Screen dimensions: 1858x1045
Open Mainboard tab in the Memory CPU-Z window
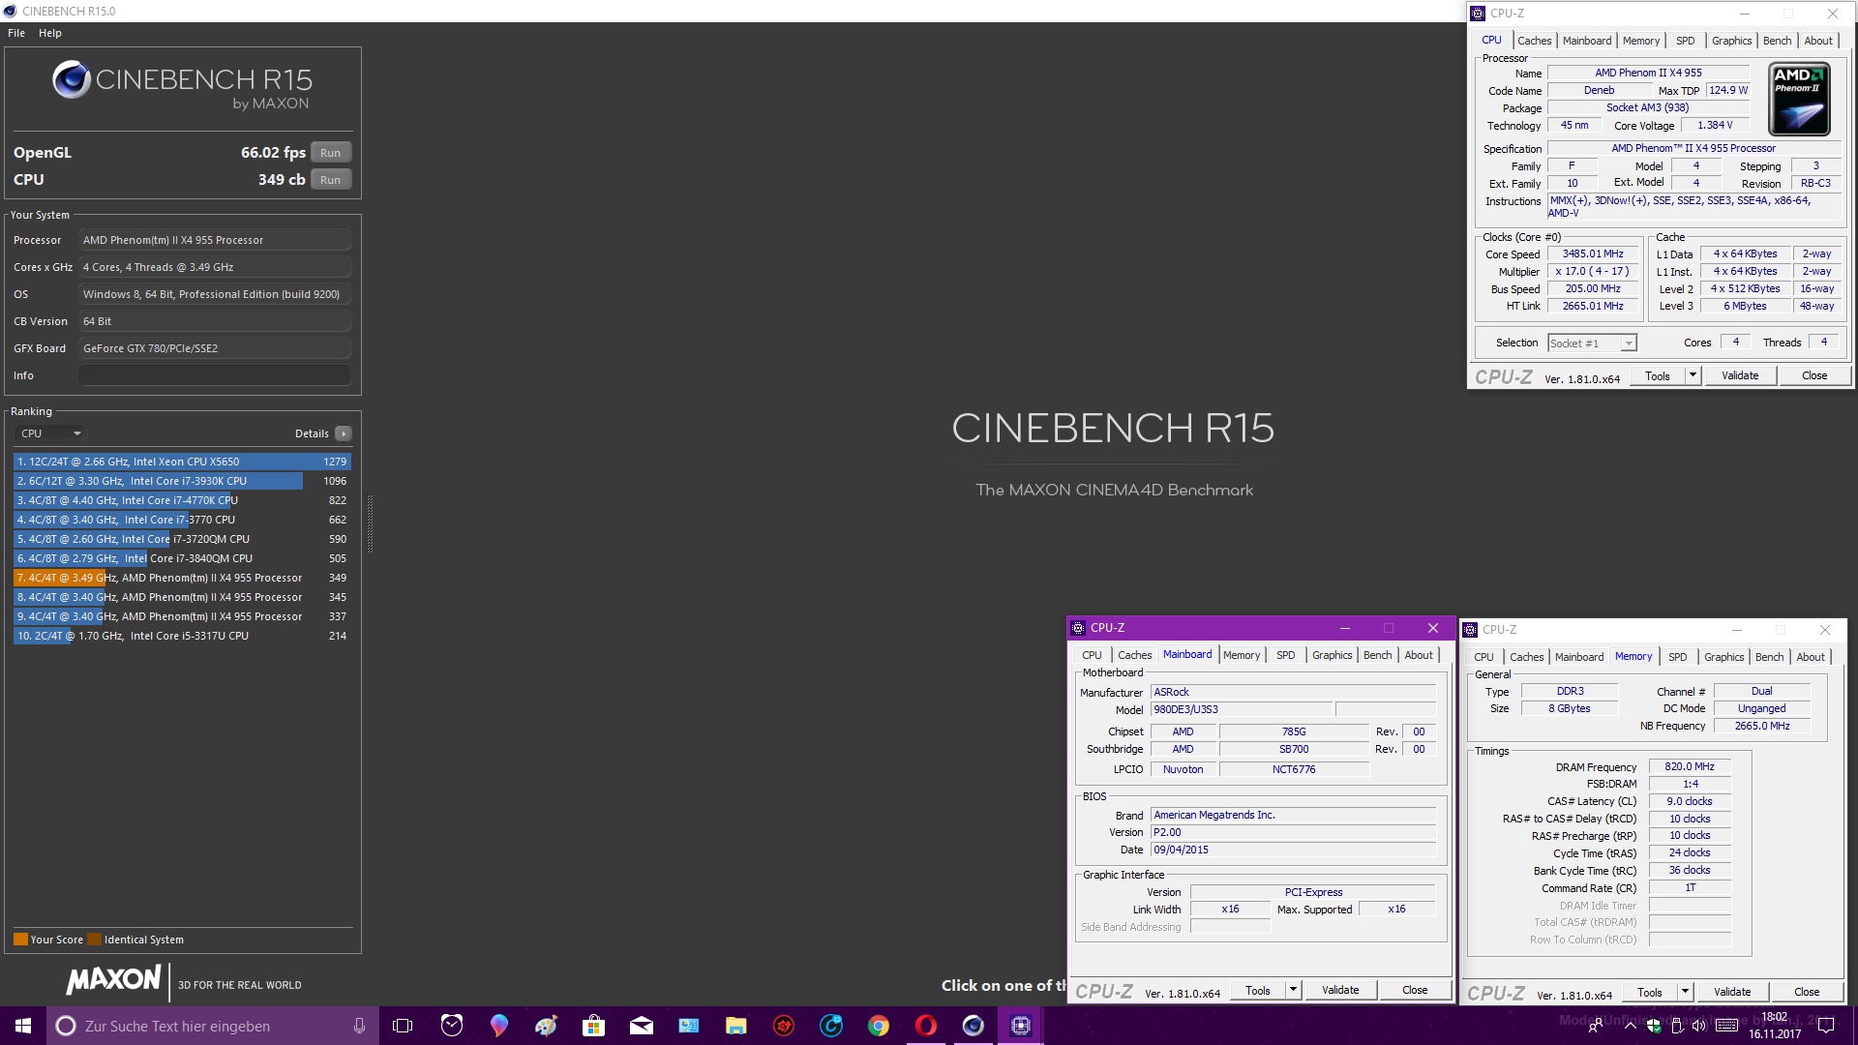pyautogui.click(x=1579, y=657)
